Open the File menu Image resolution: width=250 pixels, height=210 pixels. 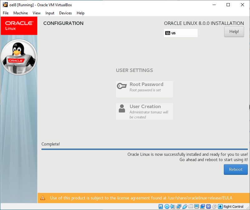coord(6,13)
